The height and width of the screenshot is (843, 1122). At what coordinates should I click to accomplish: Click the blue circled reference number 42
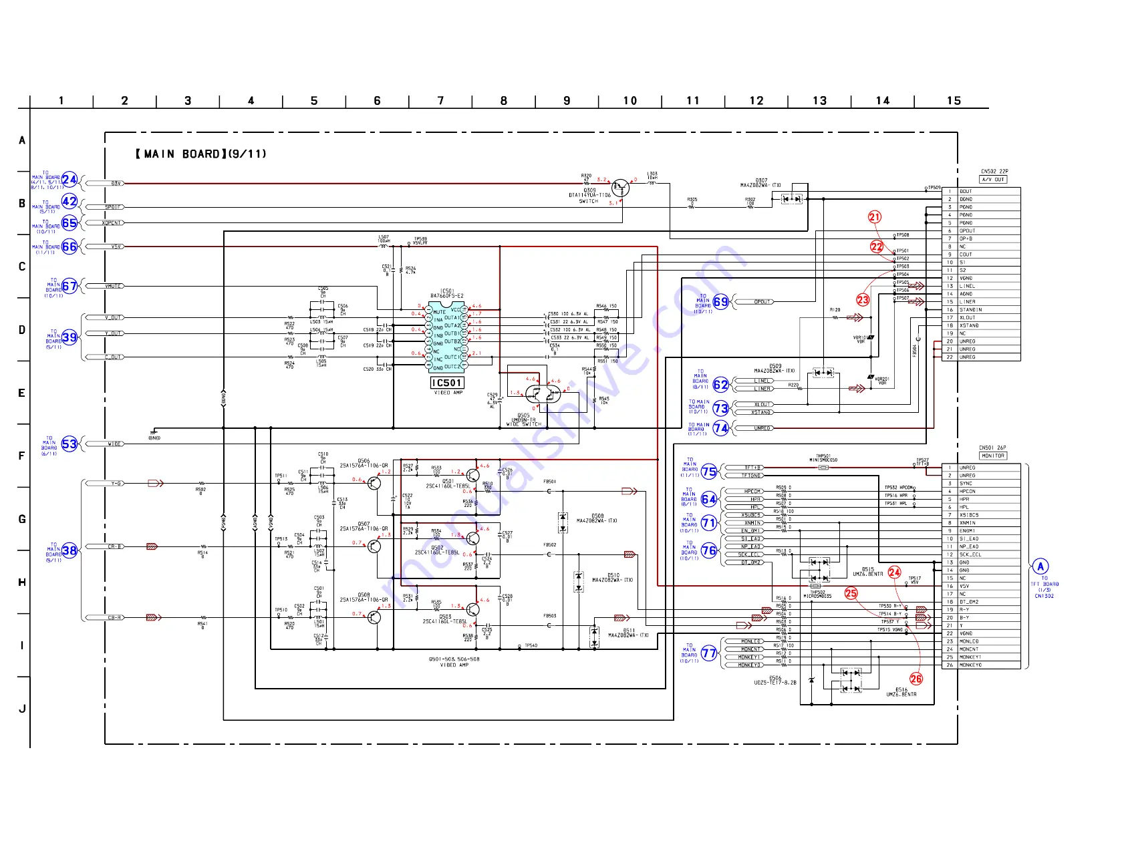[69, 201]
